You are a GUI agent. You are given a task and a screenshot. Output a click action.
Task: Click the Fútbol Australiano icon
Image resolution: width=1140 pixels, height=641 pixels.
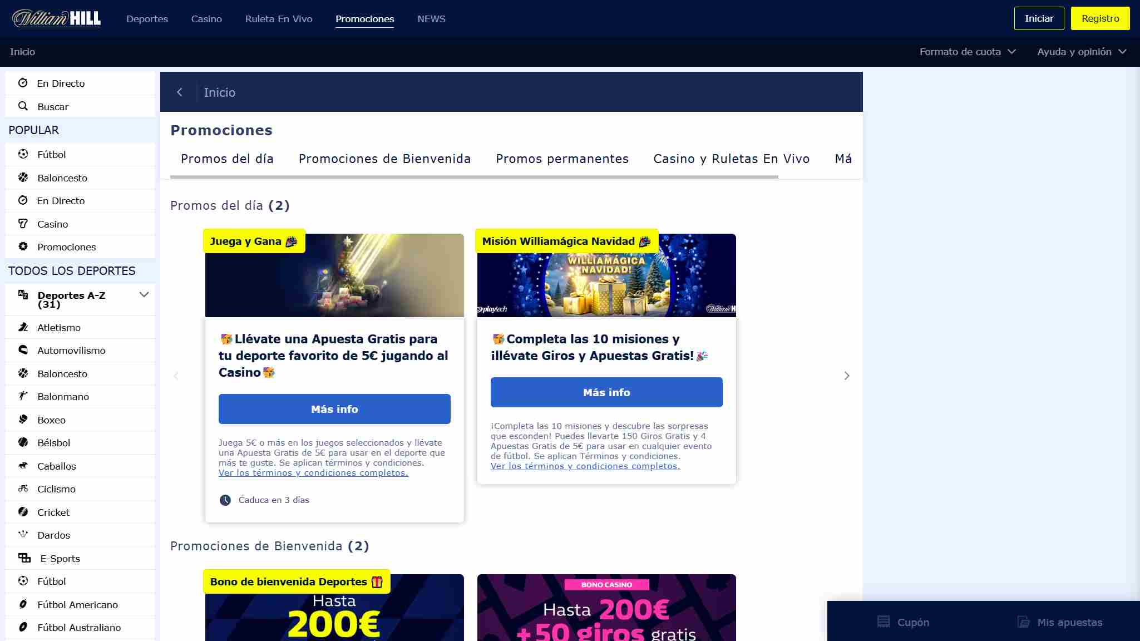pyautogui.click(x=23, y=627)
